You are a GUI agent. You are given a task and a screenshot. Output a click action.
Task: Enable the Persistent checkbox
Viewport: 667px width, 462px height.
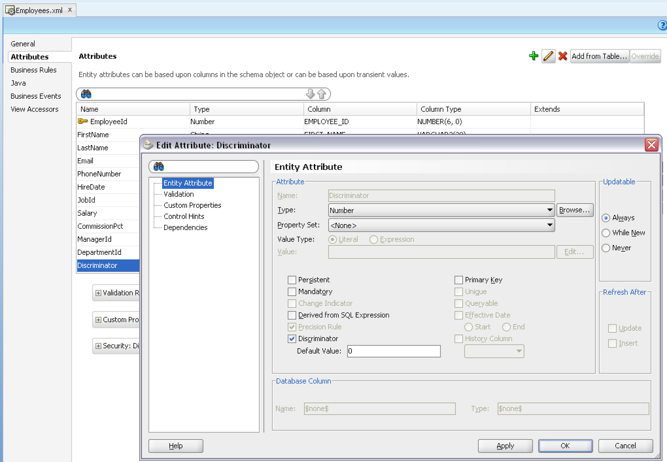[x=292, y=280]
